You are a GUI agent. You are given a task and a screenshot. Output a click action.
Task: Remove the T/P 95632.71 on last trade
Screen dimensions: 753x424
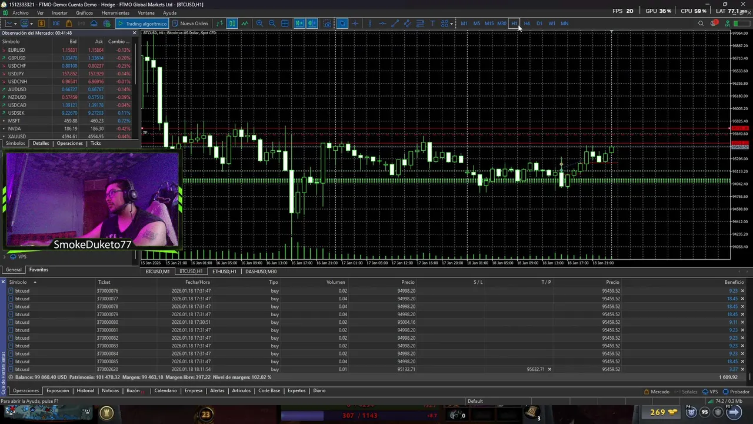tap(549, 369)
